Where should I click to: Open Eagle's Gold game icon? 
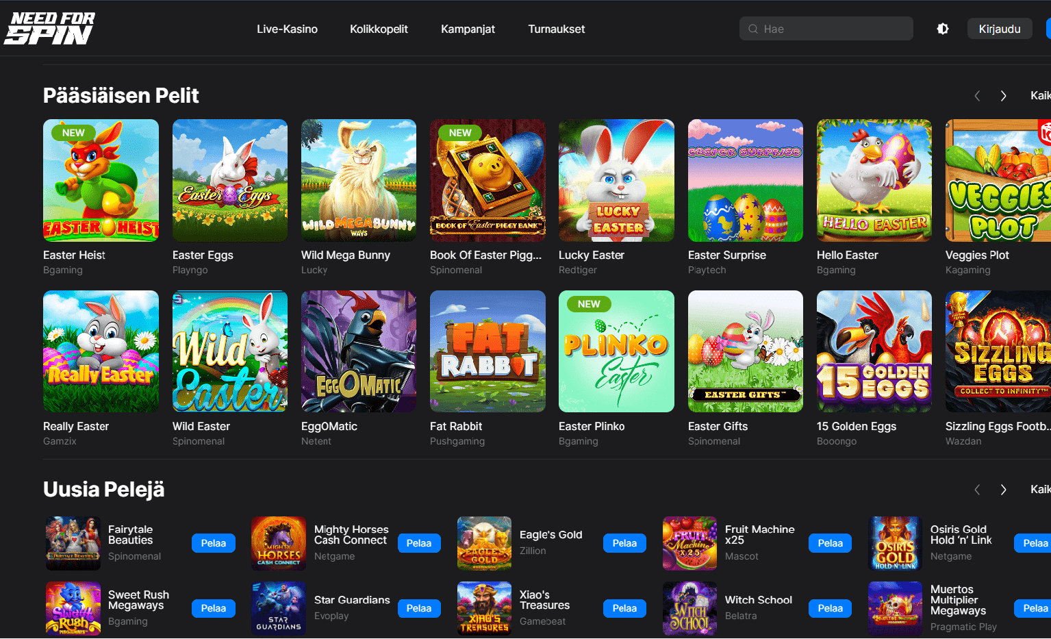[484, 543]
